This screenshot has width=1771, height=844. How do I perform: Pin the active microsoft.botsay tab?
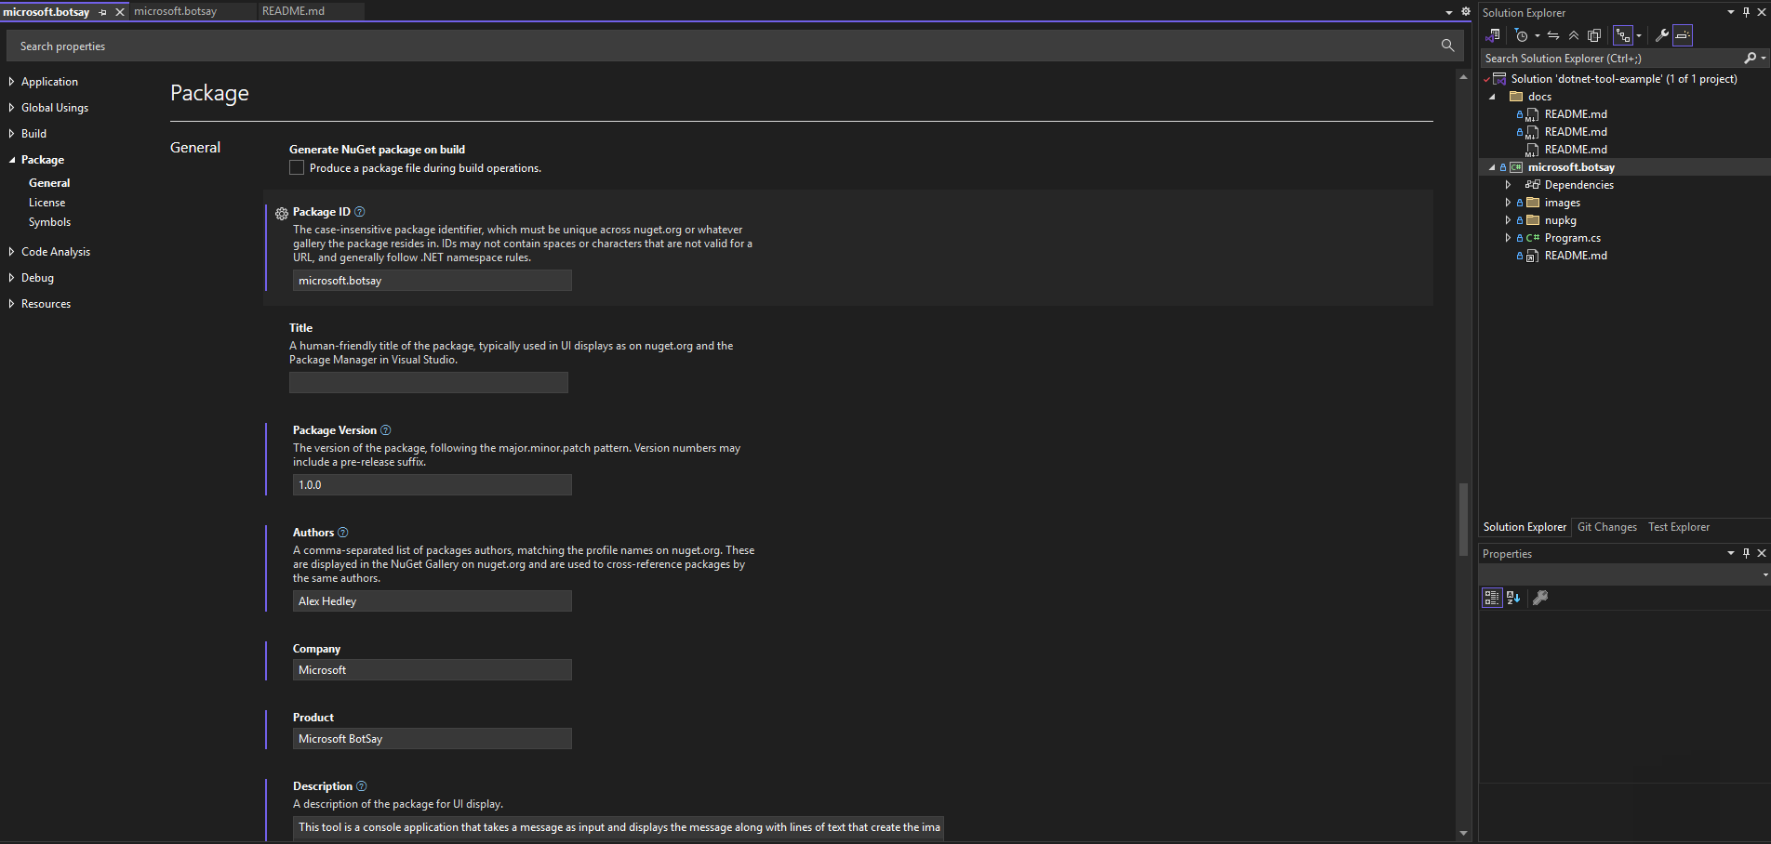point(102,12)
